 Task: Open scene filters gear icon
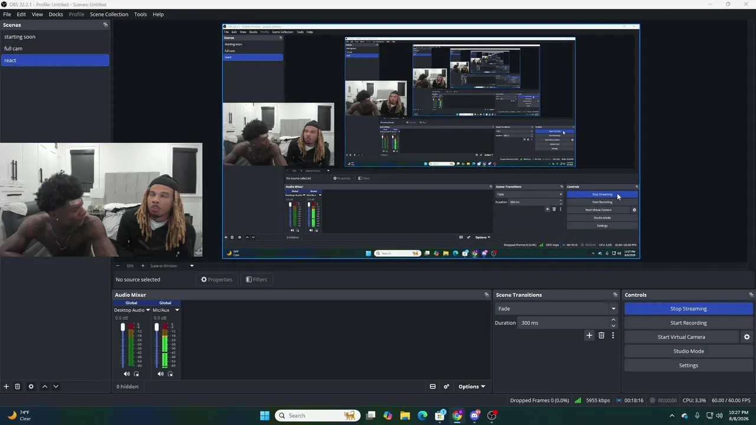click(31, 387)
